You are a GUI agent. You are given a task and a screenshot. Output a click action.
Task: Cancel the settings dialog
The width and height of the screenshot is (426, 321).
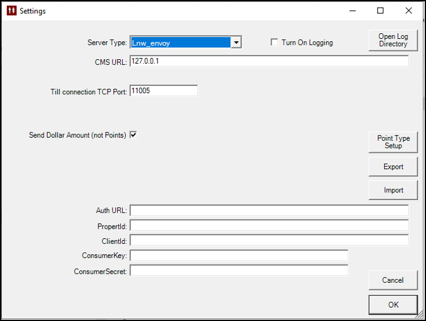(393, 280)
